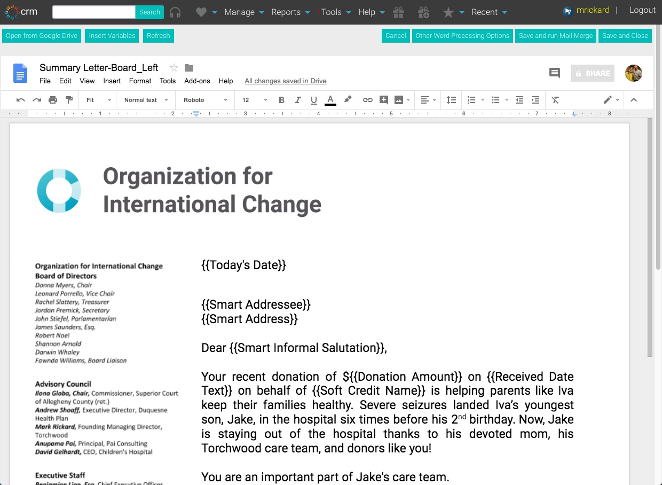
Task: Open the Normal text style dropdown
Action: pyautogui.click(x=146, y=100)
